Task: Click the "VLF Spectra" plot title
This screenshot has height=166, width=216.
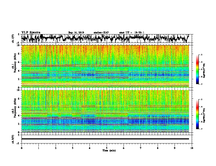Action: point(31,33)
